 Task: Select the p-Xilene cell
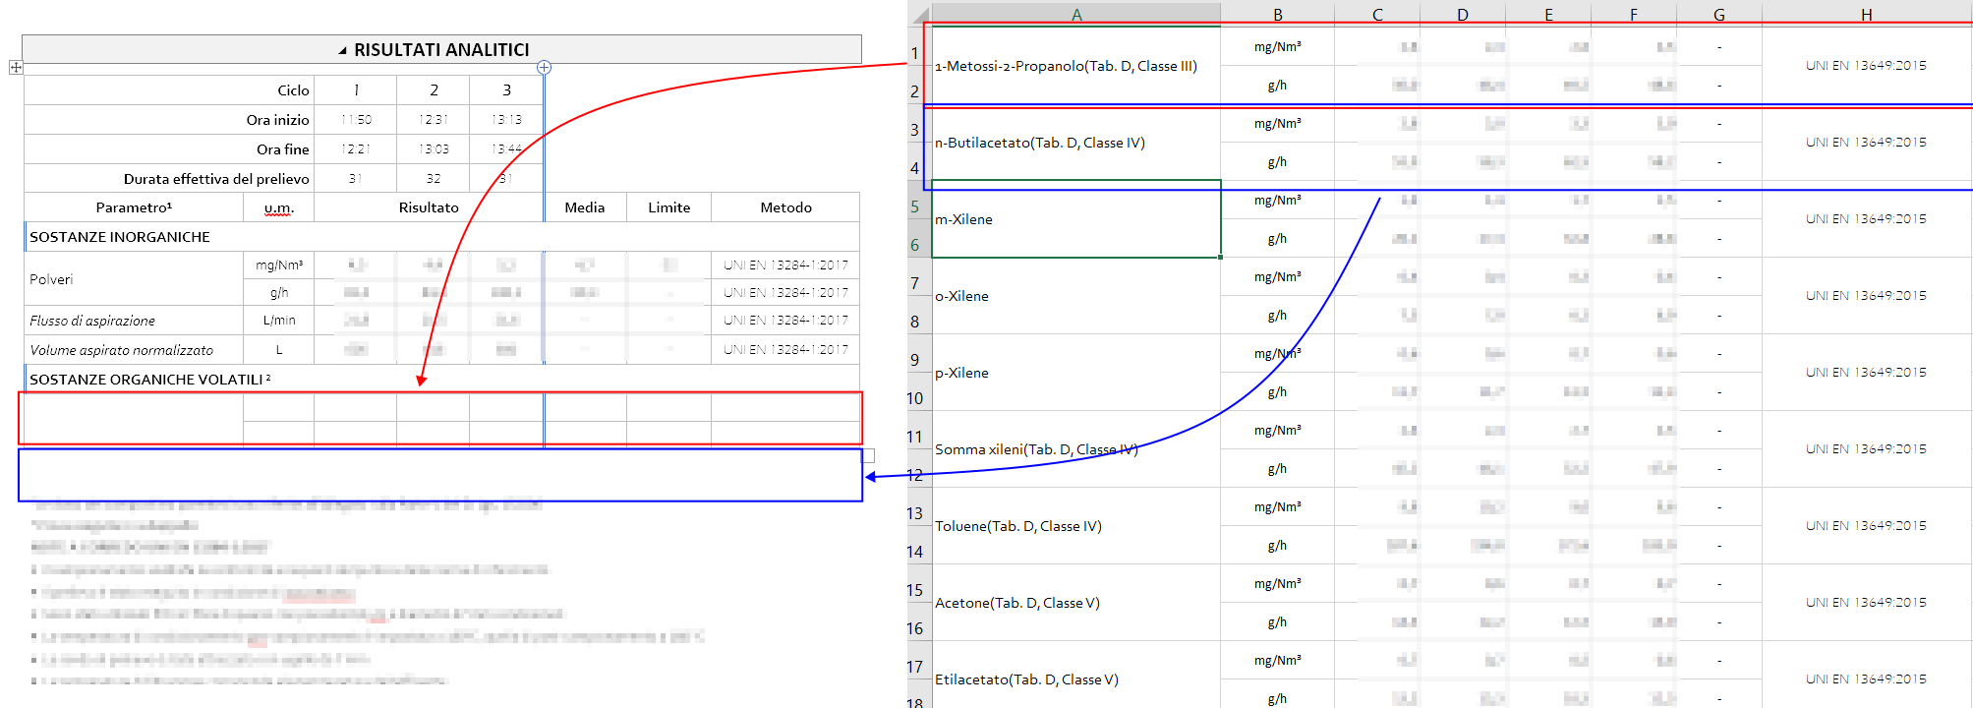(1076, 373)
